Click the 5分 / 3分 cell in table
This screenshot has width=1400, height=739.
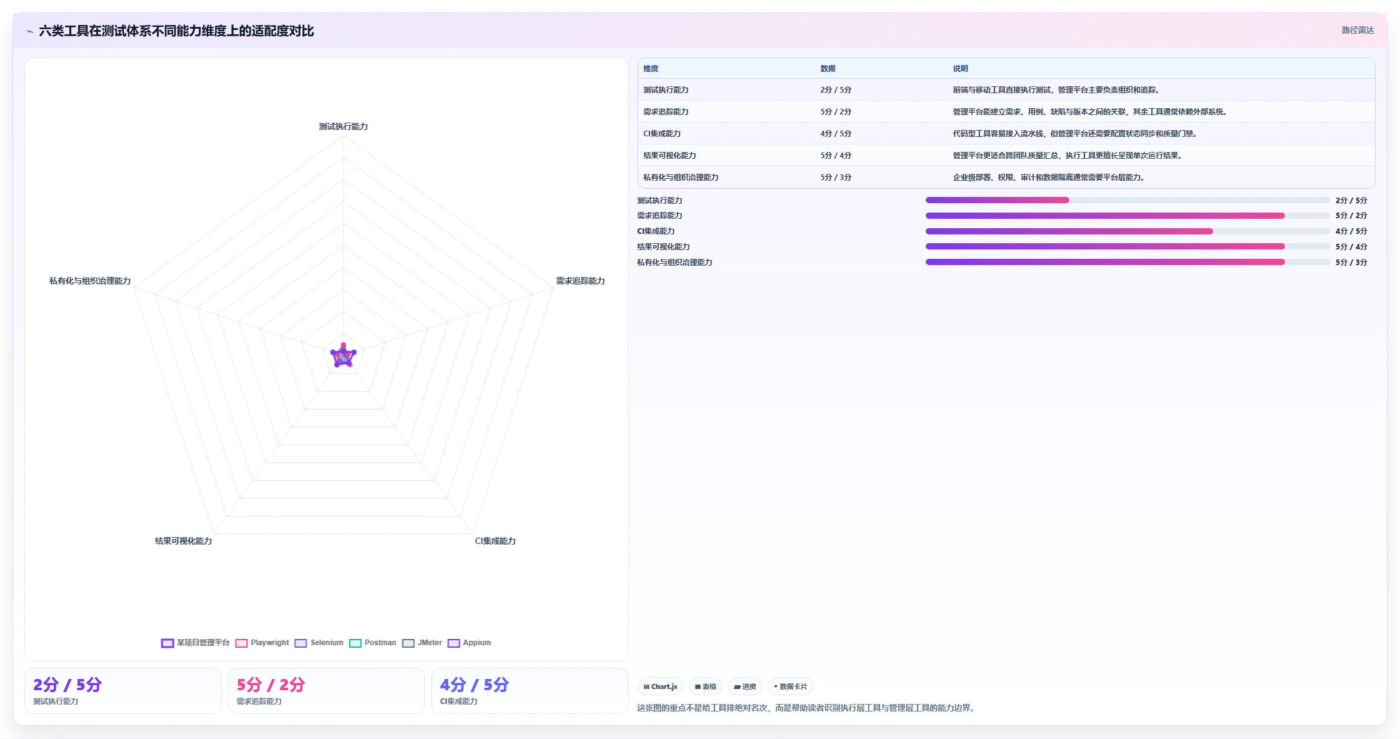[x=836, y=178]
